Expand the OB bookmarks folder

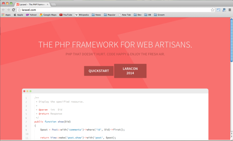[x=148, y=15]
